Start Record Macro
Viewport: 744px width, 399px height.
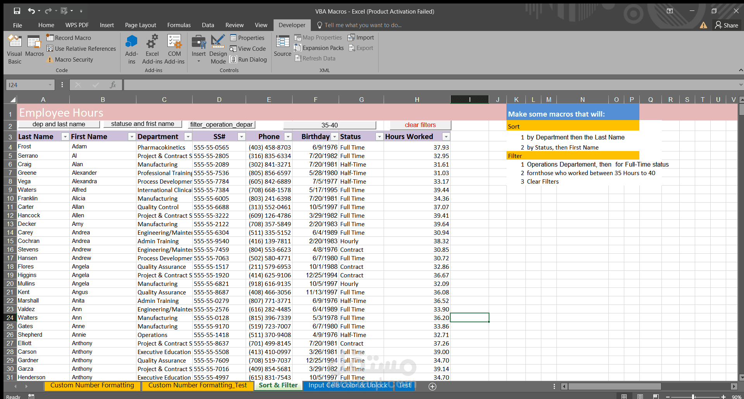tap(69, 38)
